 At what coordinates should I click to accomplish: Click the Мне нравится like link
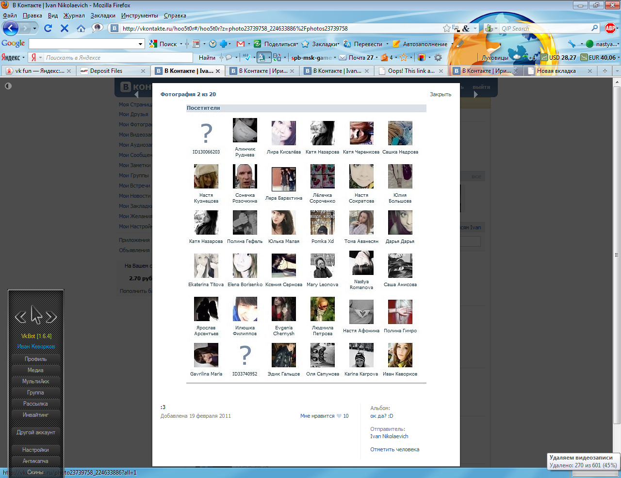point(317,416)
